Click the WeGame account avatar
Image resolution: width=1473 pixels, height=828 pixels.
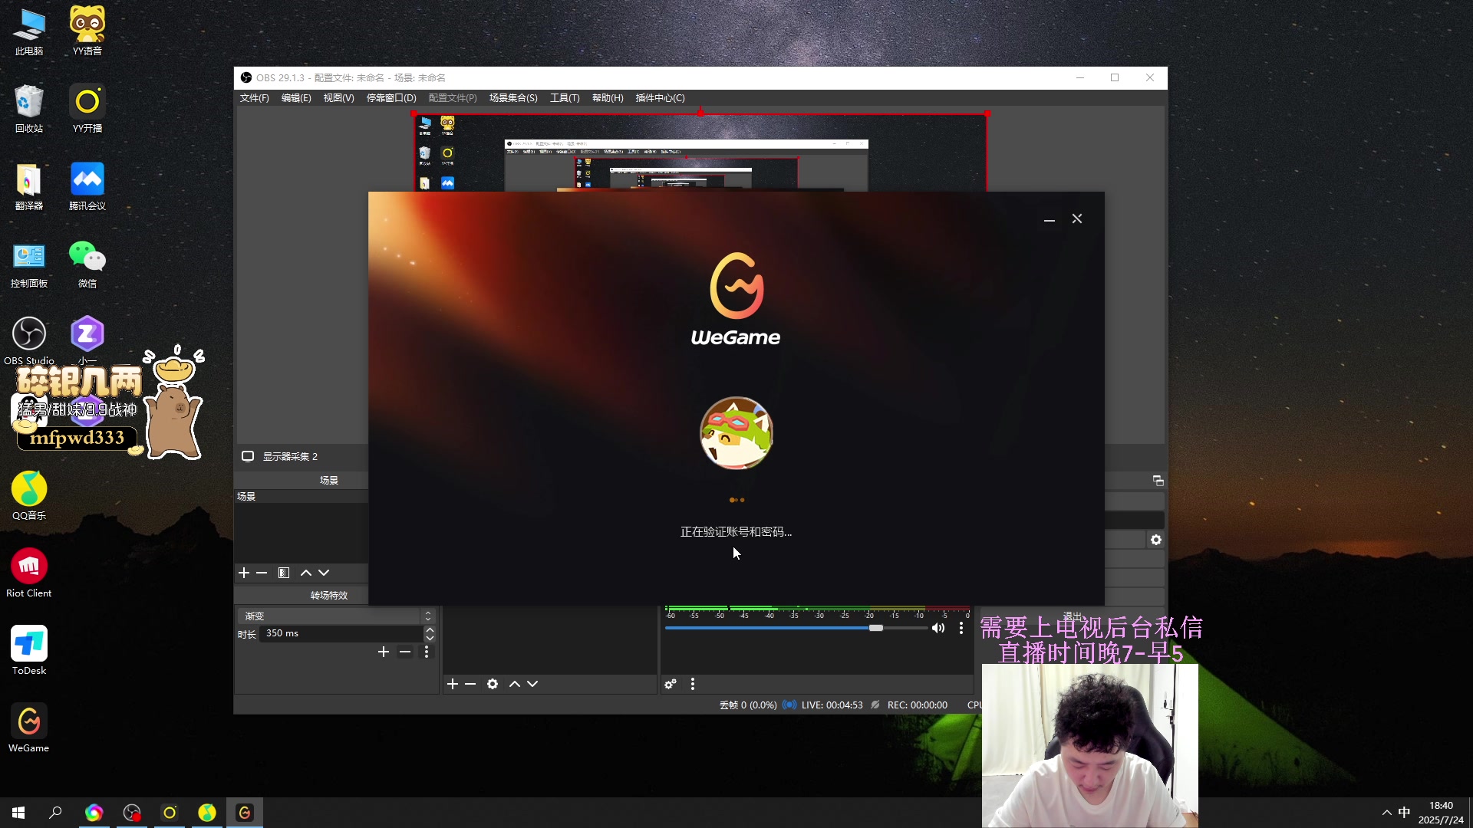click(x=736, y=433)
